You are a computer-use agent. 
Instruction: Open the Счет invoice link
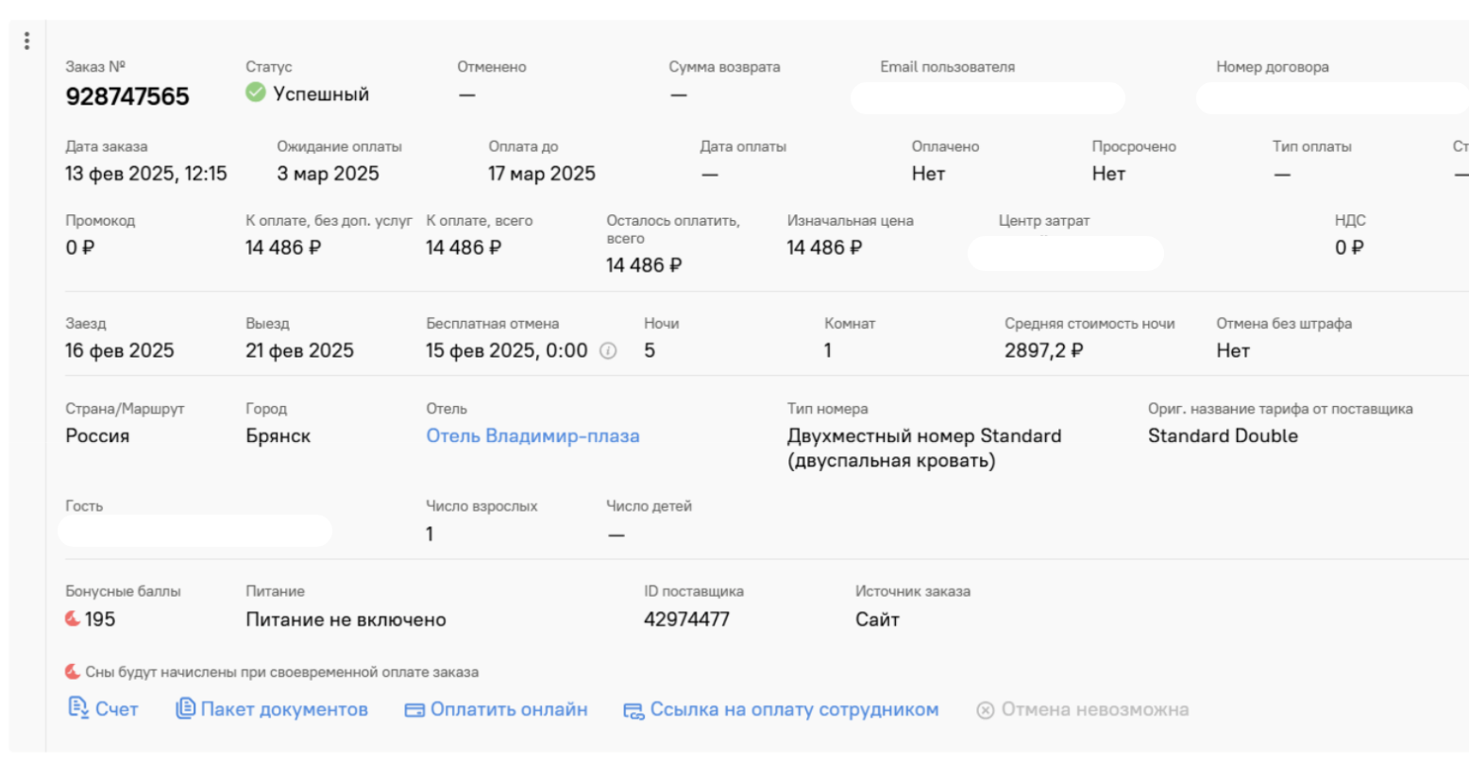pos(117,709)
